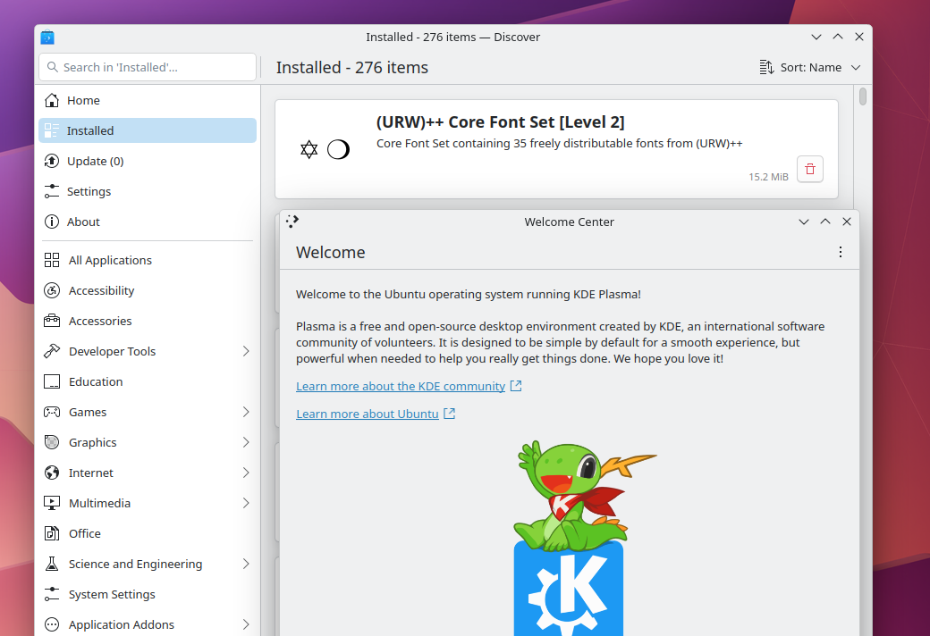
Task: Open the Settings page in Discover
Action: tap(148, 191)
